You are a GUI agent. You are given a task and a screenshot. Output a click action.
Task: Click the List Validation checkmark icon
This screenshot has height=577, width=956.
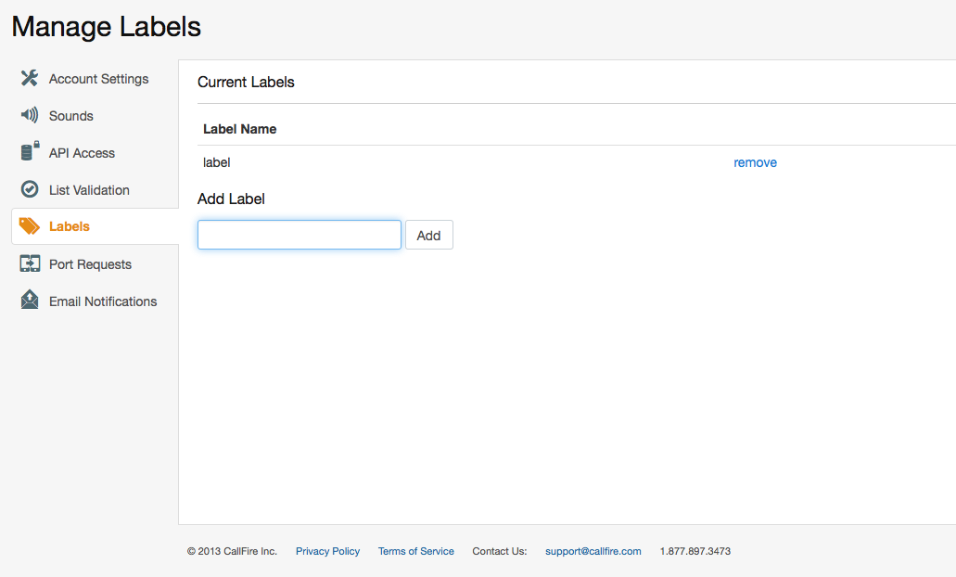[x=30, y=189]
